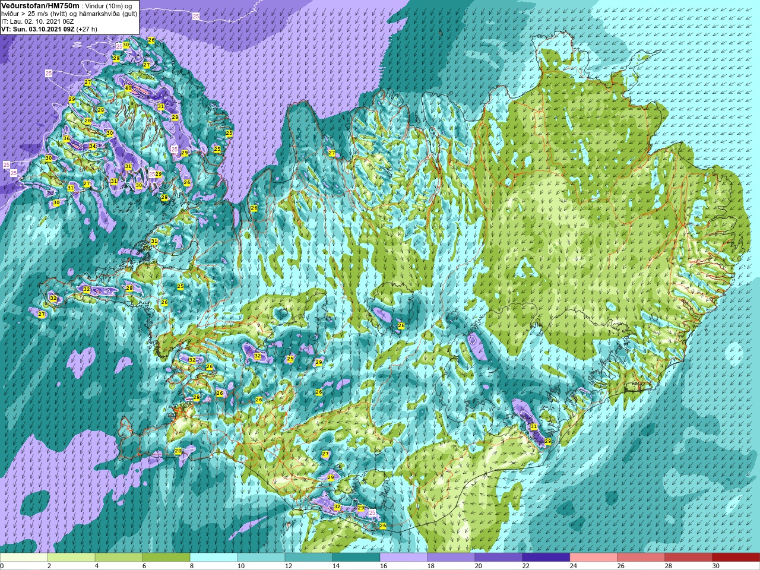Click the 26–28 m/s salmon red legend swatch
The width and height of the screenshot is (760, 570).
(641, 558)
